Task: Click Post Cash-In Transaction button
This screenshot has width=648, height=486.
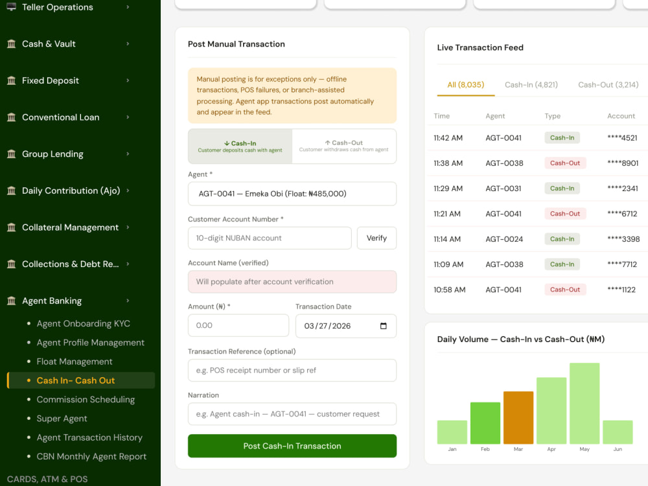Action: [292, 446]
